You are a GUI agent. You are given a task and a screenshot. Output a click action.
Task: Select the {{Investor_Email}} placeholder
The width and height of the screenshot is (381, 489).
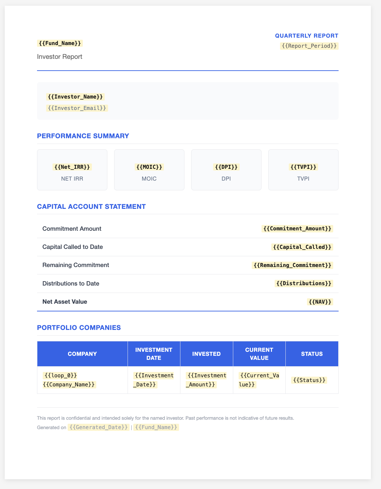[x=77, y=108]
